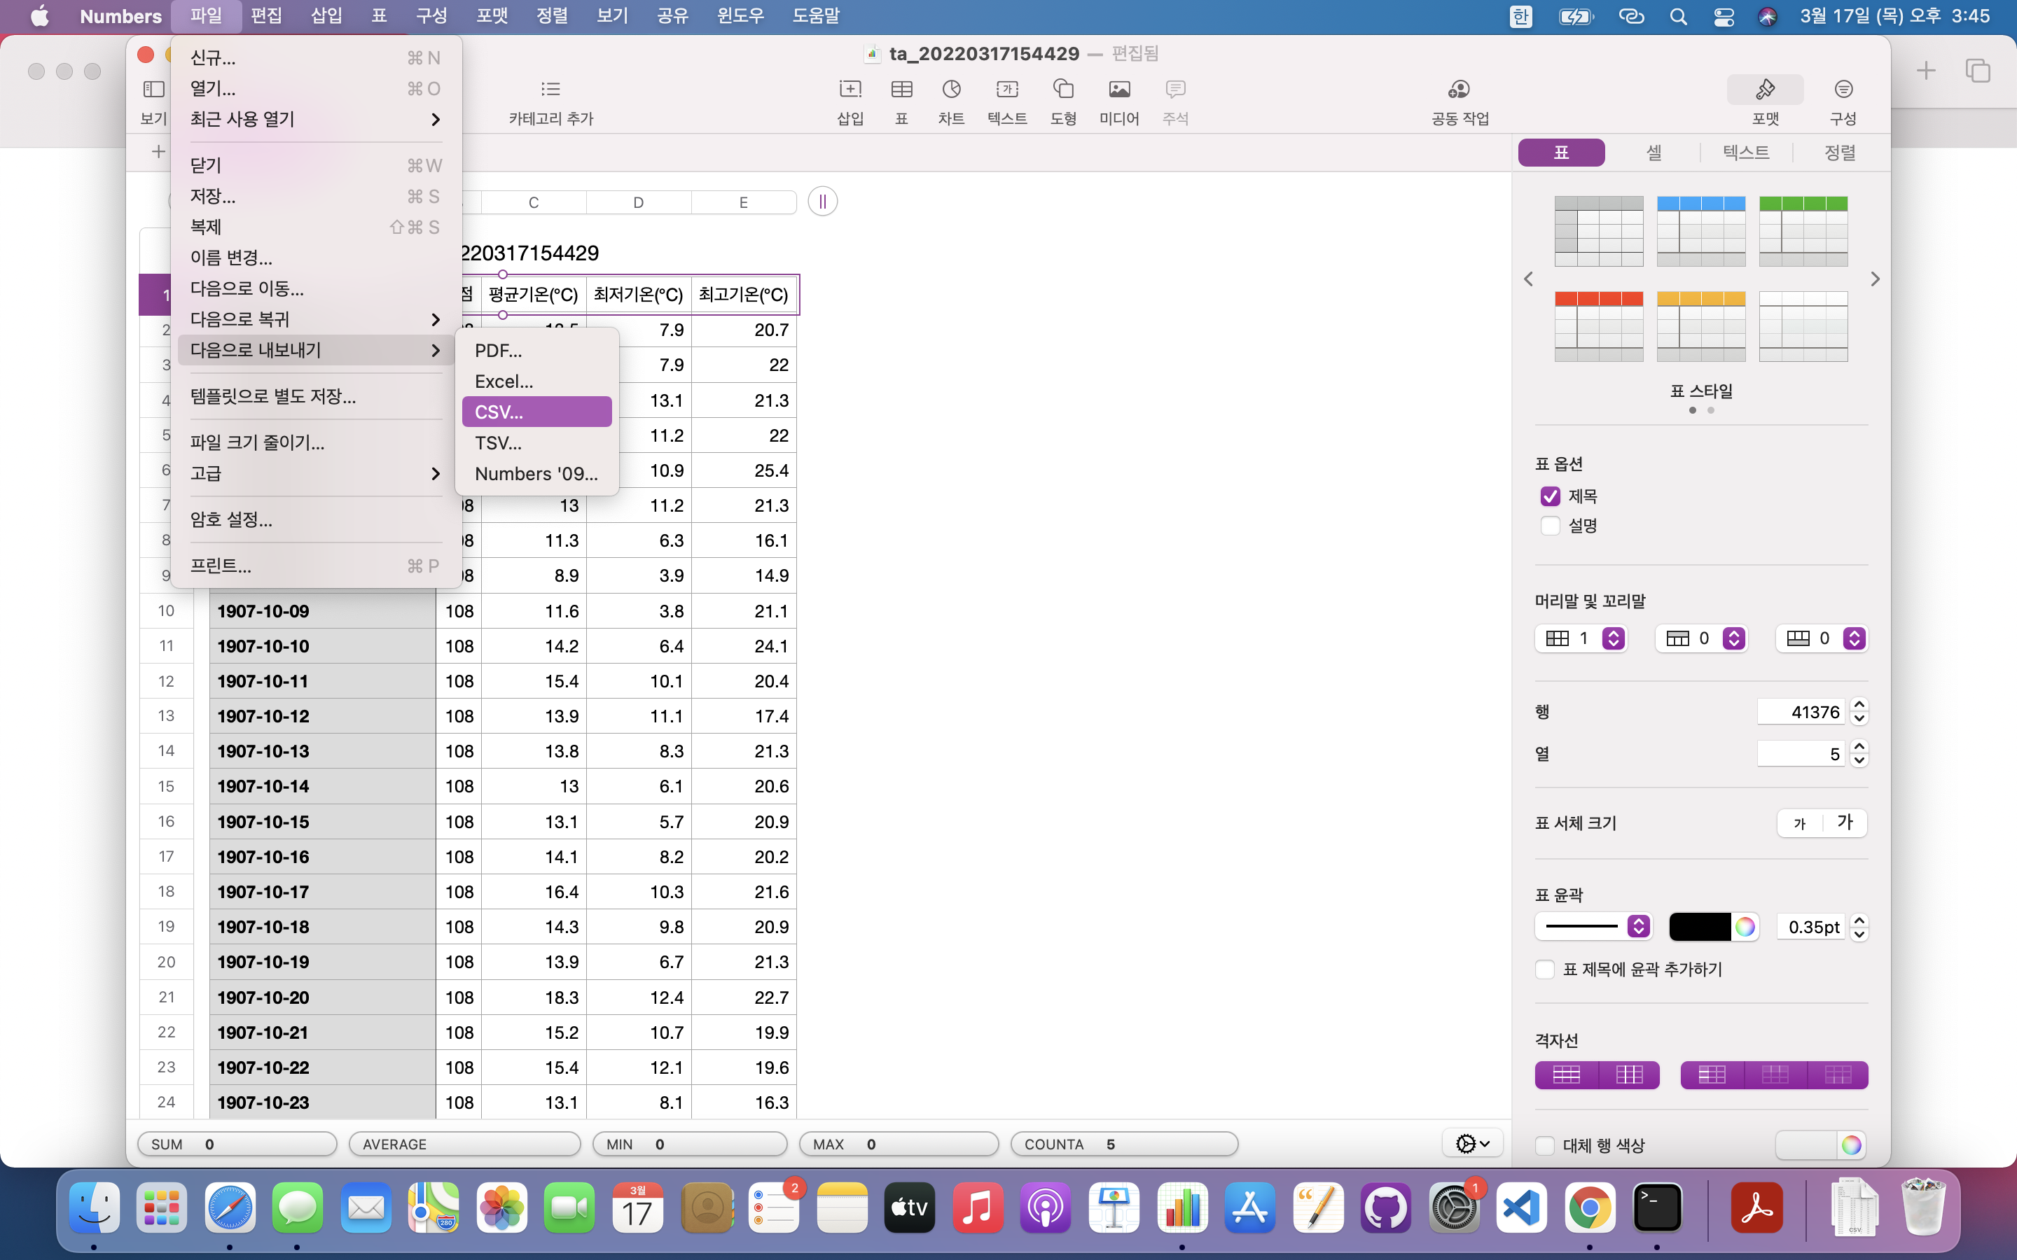Switch to the Cell (셀) tab
The image size is (2017, 1260).
click(x=1654, y=153)
